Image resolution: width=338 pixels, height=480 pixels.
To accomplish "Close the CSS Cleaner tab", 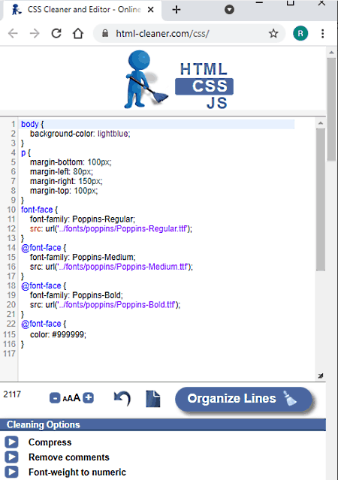I will (150, 10).
